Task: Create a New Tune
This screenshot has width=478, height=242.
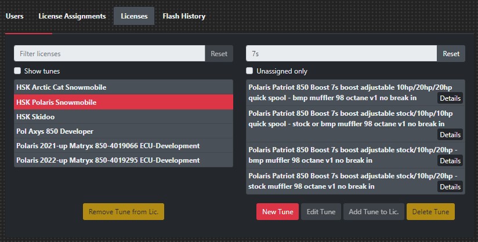Action: (277, 211)
